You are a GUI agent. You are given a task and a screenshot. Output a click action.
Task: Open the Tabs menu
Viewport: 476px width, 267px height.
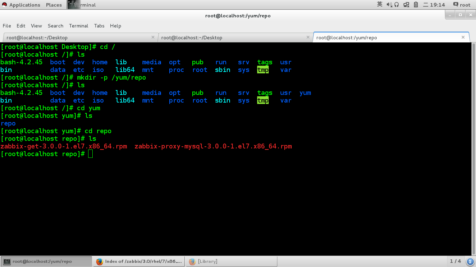(99, 26)
